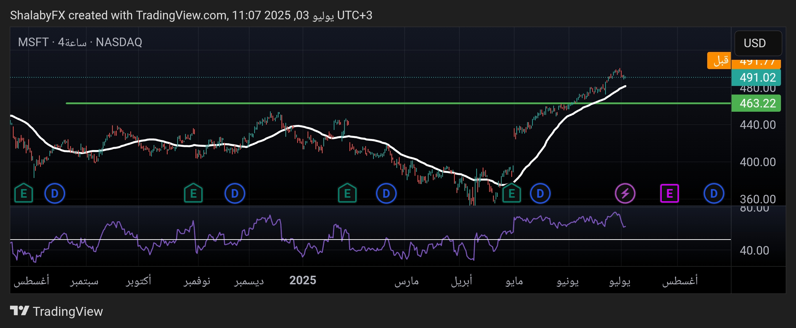Click the يونيو label on the time axis
The image size is (796, 328).
568,281
